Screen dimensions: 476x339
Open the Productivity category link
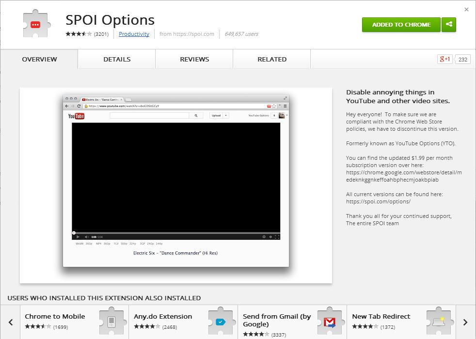coord(134,34)
